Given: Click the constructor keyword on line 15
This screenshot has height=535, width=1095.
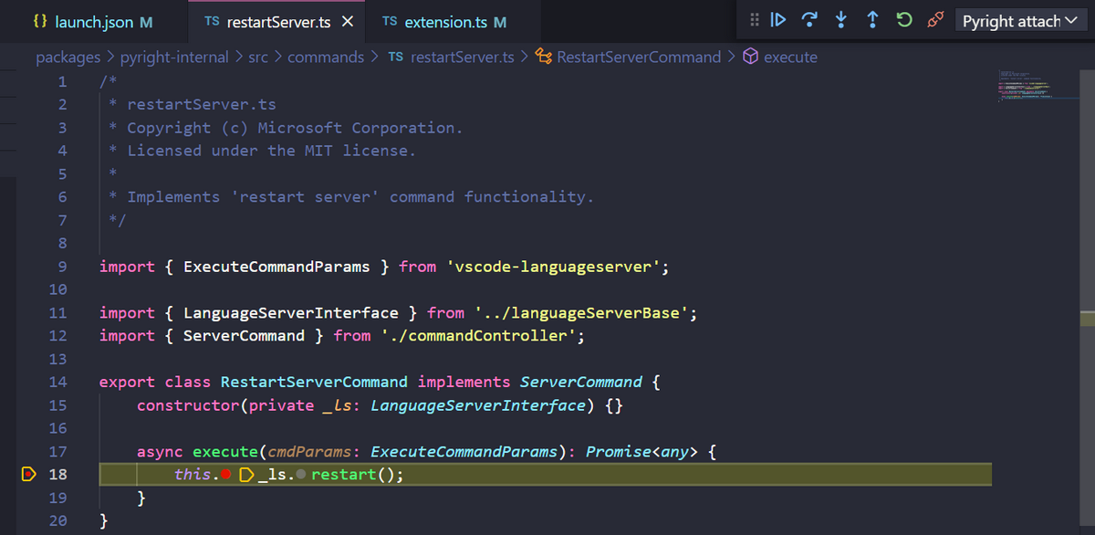Looking at the screenshot, I should pos(188,404).
